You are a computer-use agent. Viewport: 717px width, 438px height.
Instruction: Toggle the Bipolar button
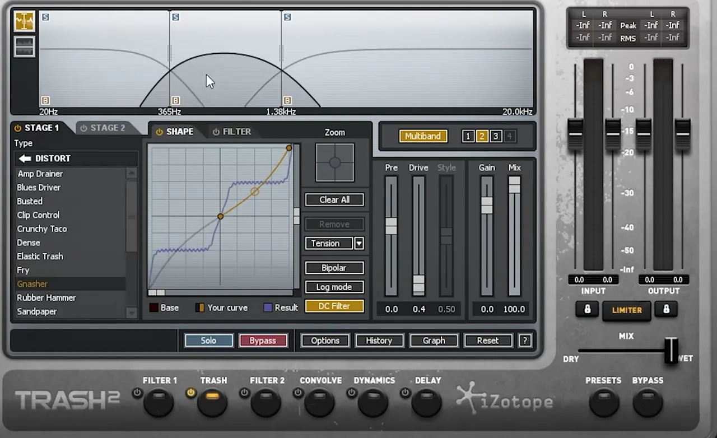coord(334,268)
